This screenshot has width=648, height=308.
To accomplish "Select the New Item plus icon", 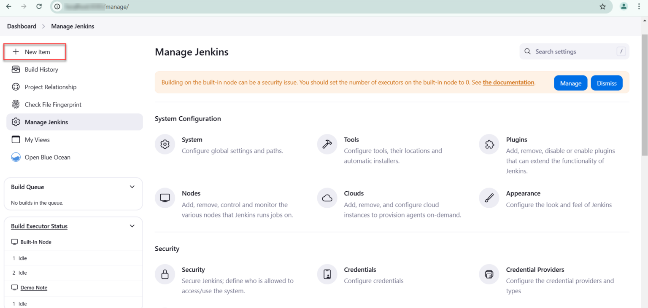I will click(x=16, y=51).
